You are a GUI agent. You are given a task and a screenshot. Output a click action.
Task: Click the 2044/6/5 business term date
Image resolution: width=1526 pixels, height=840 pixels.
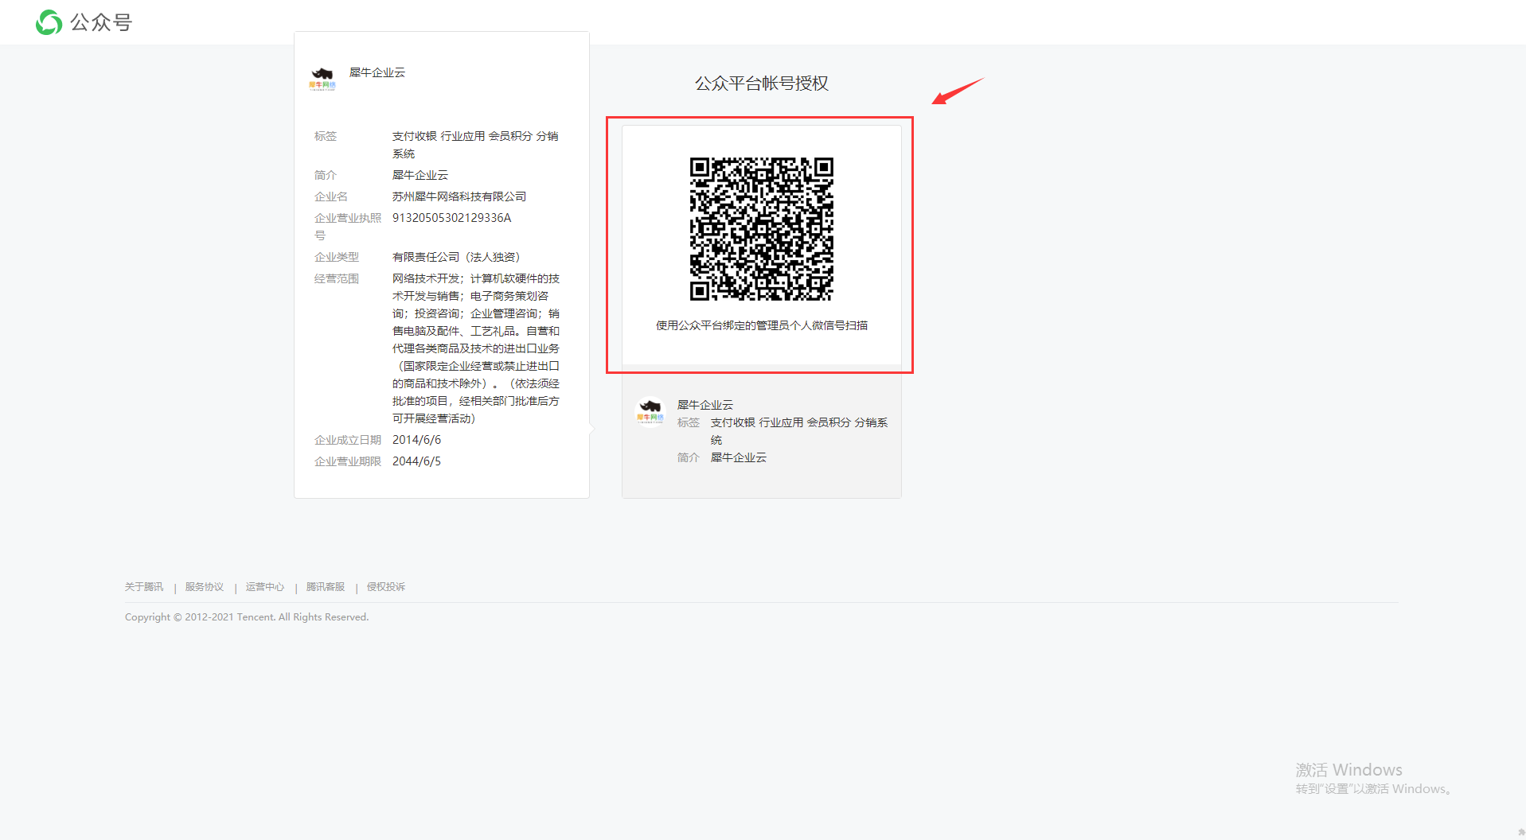(x=416, y=461)
